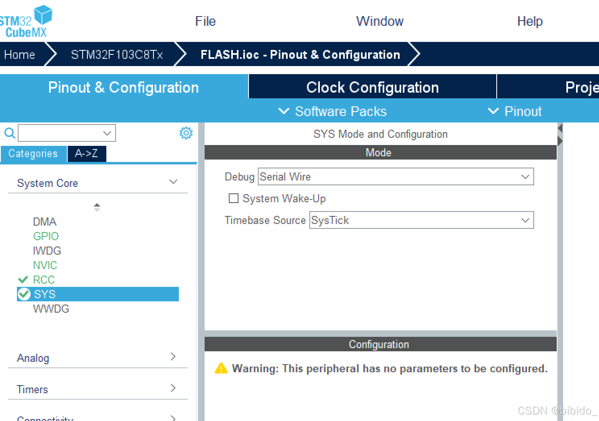Viewport: 599px width, 421px height.
Task: Open the Window menu
Action: [x=380, y=21]
